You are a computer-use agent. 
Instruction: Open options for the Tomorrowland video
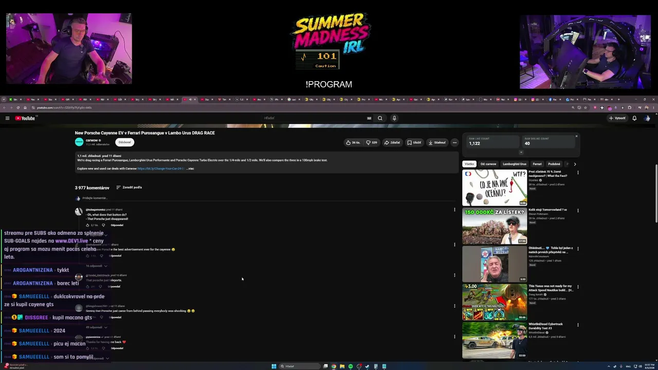coord(578,211)
